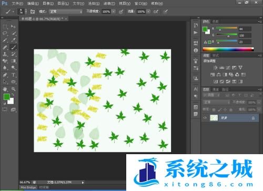Toggle Quick Mask mode
263x191 pixels.
pyautogui.click(x=5, y=110)
